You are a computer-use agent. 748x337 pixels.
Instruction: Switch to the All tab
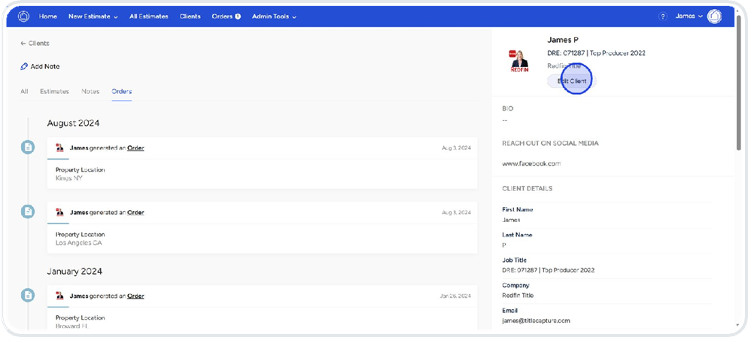click(24, 91)
